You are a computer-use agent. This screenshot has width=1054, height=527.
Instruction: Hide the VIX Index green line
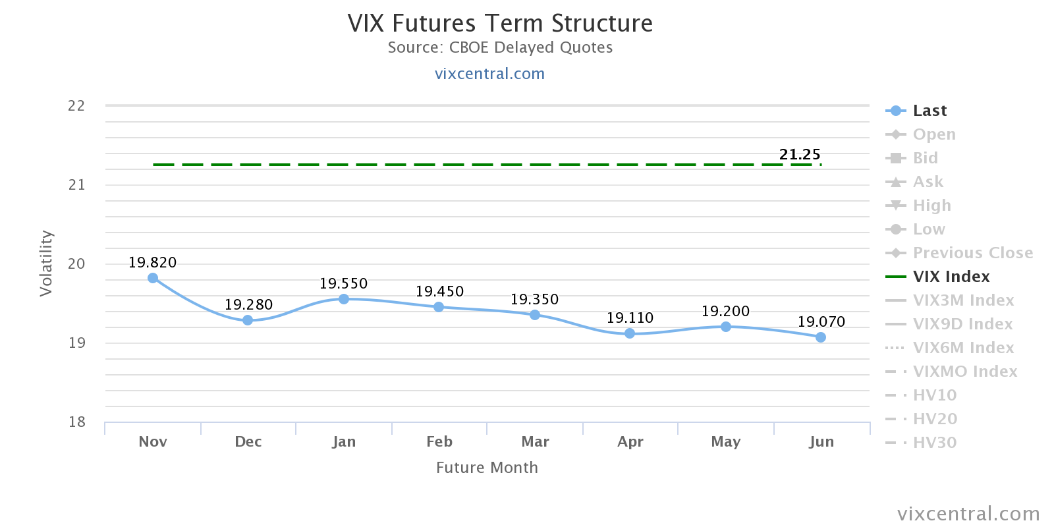951,277
